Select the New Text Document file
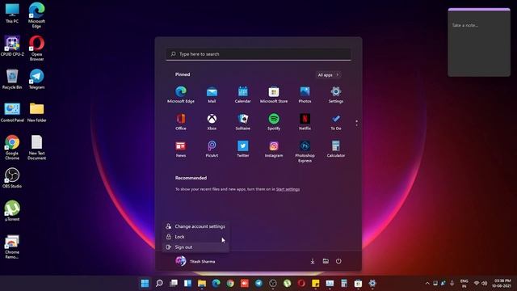 click(x=36, y=147)
